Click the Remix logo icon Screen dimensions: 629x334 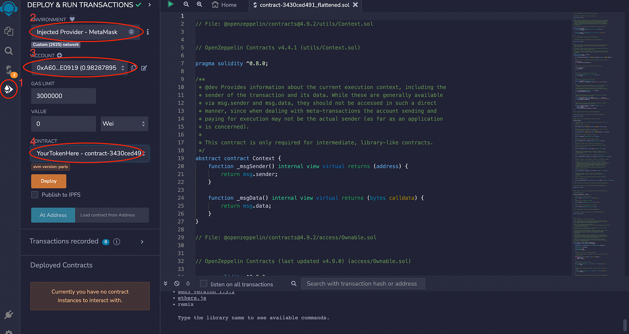coord(9,9)
